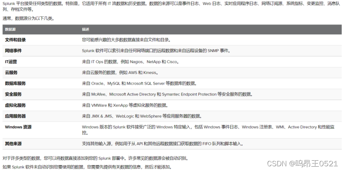This screenshot has width=344, height=171.
Task: Click description mentioning VMWare 和 XenApp
Action: pyautogui.click(x=125, y=105)
